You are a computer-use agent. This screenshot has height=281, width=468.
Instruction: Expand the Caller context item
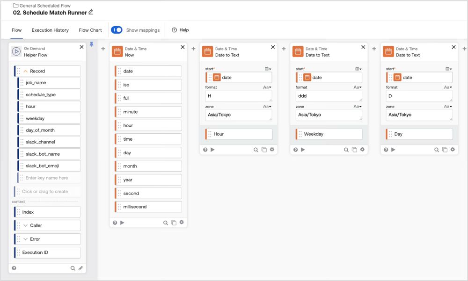pyautogui.click(x=26, y=225)
